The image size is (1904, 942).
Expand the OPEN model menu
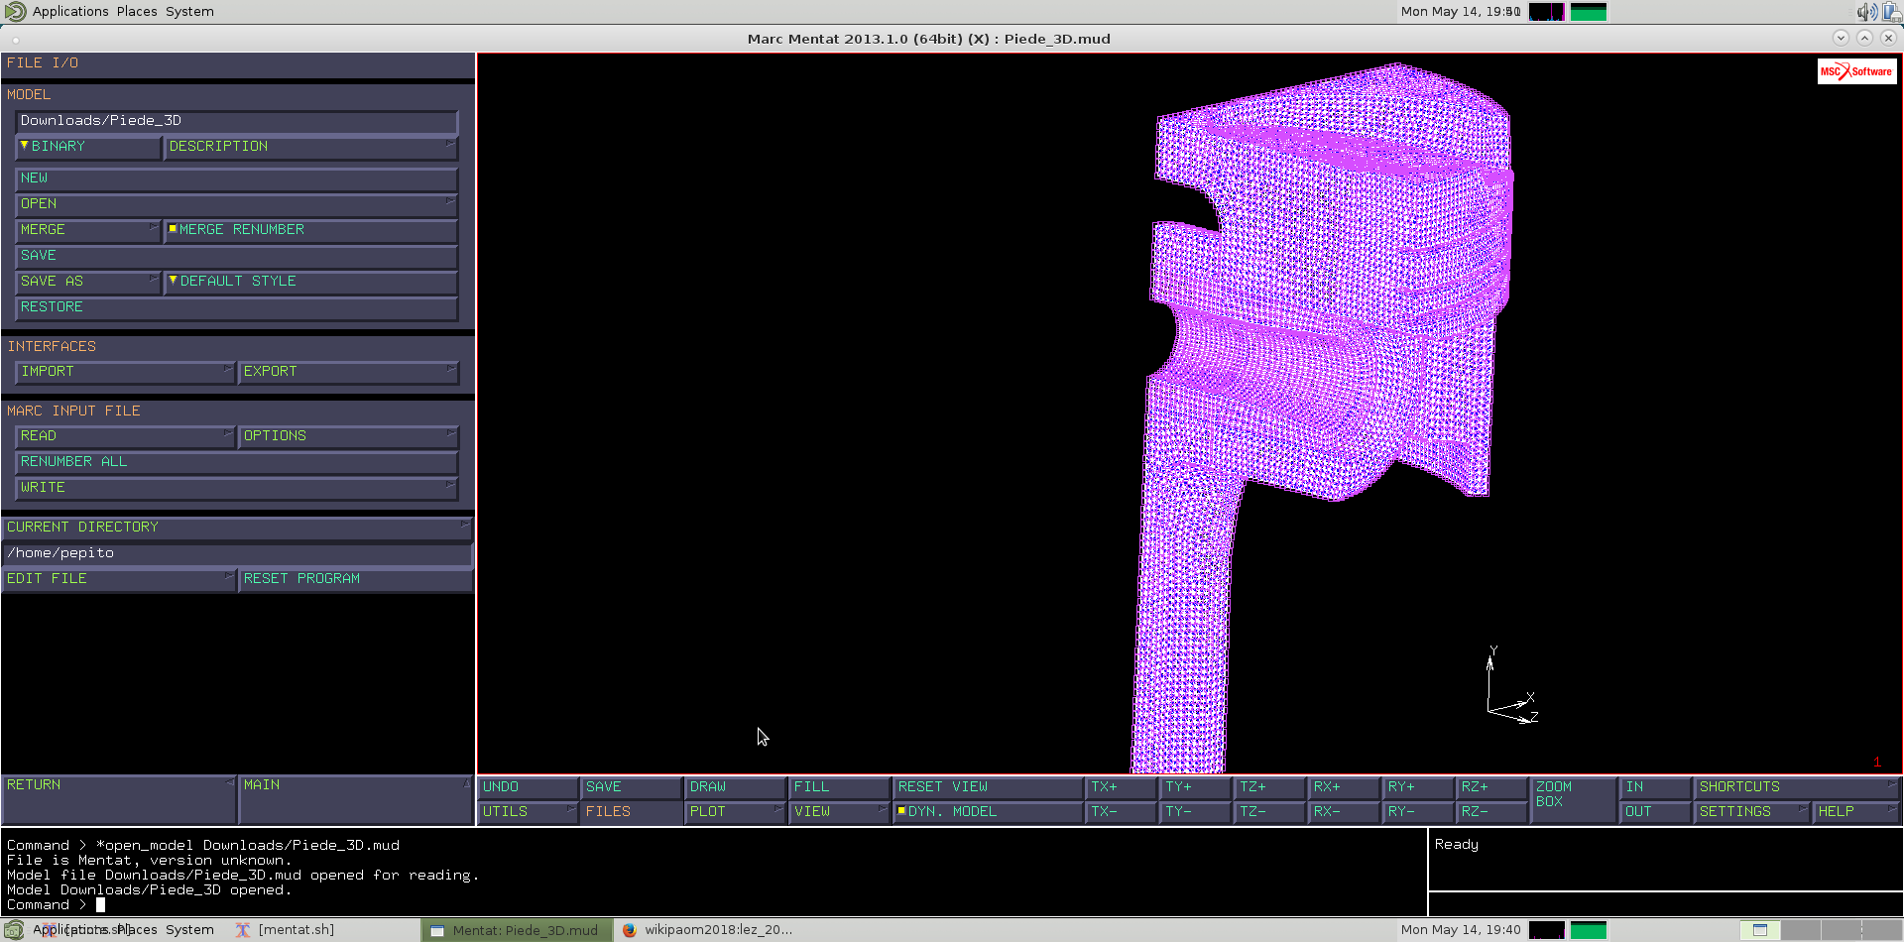pos(236,204)
